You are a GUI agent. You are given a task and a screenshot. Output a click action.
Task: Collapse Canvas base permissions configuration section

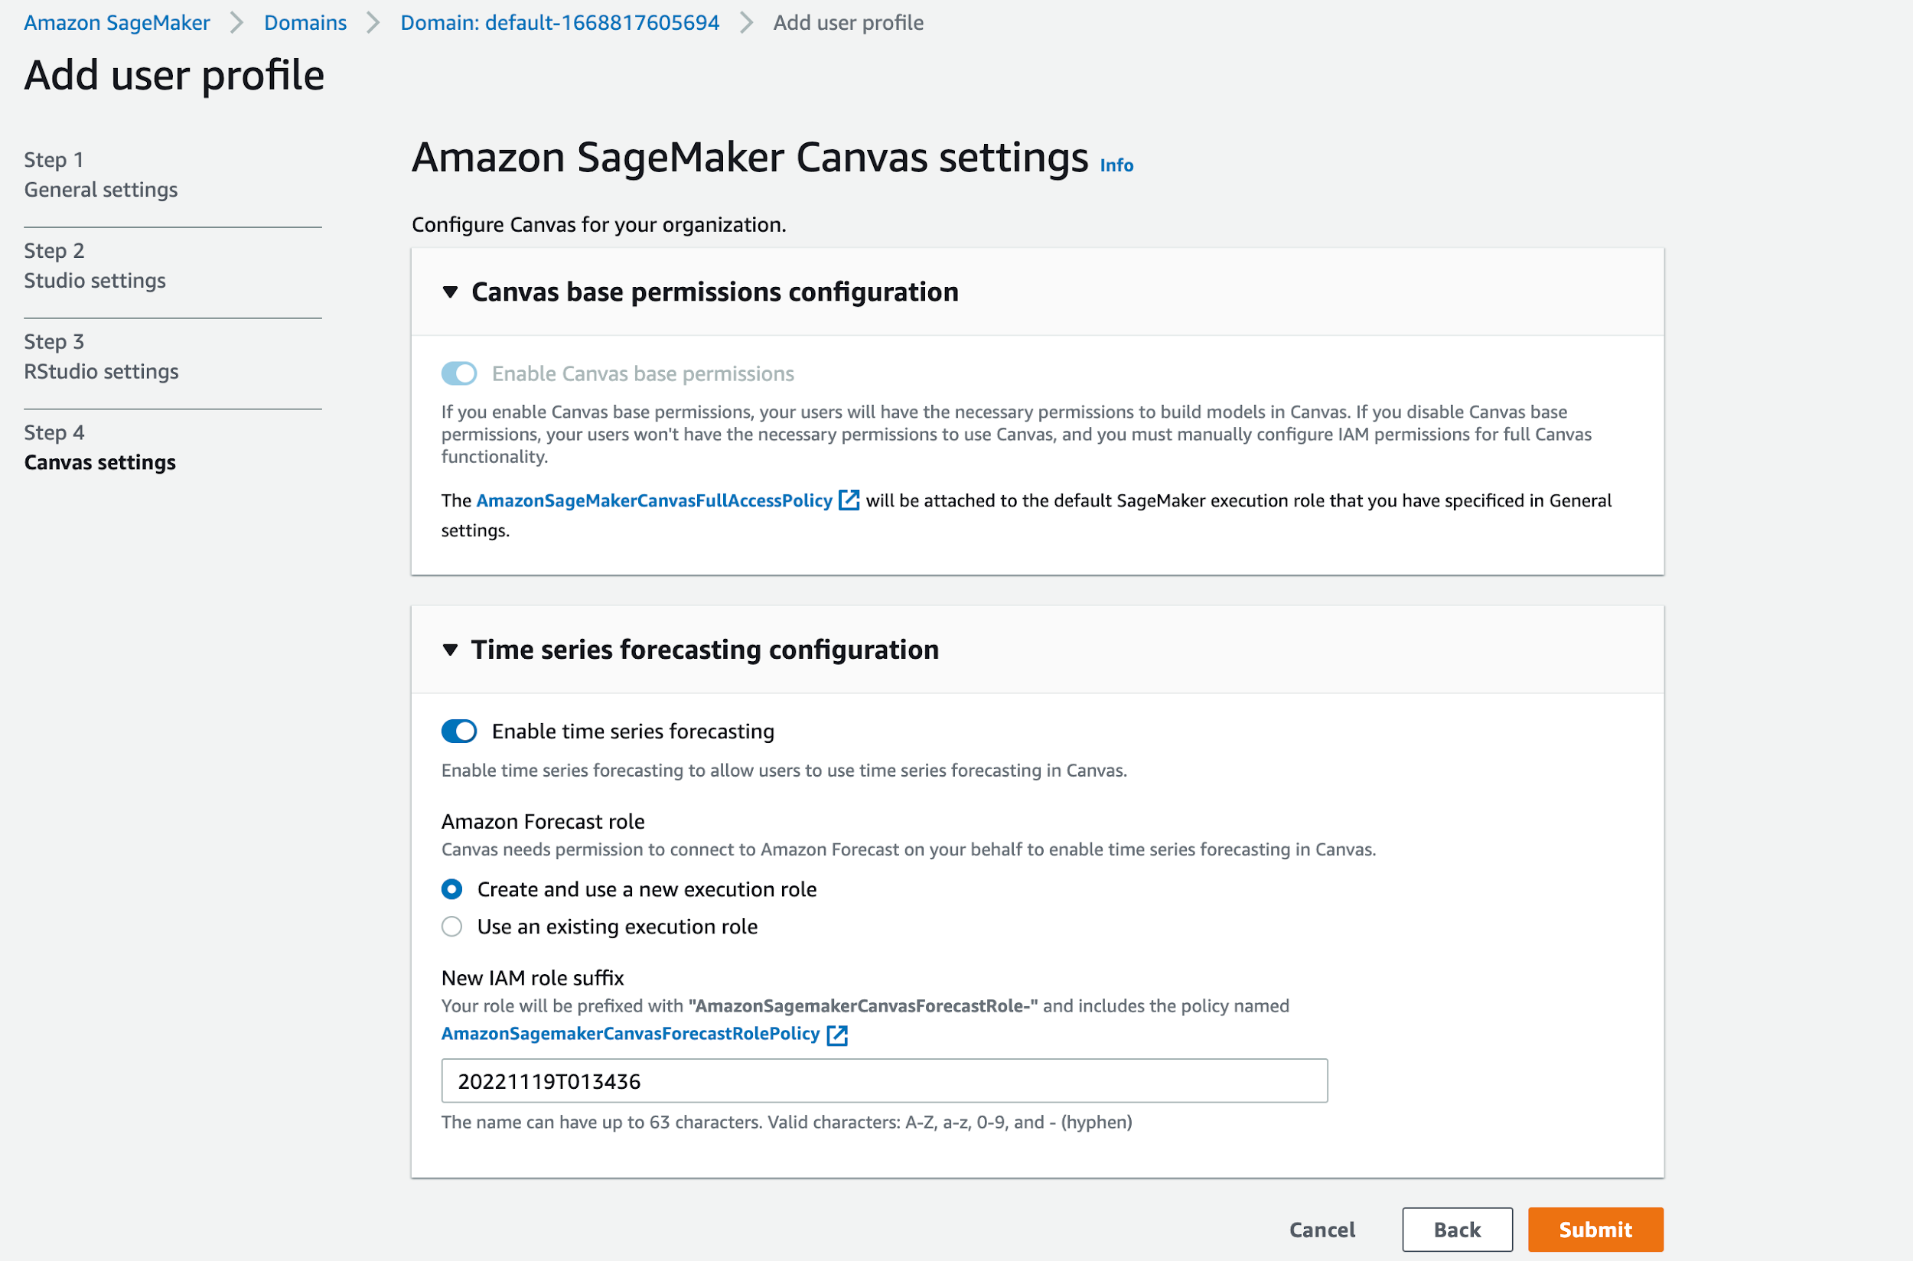(x=450, y=292)
